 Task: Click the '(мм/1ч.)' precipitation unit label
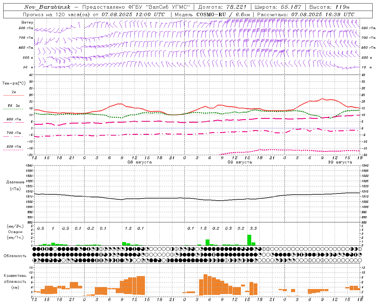(15, 237)
